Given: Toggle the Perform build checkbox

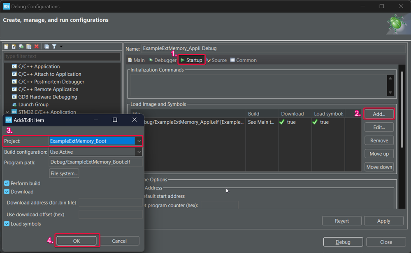Looking at the screenshot, I should tap(7, 183).
